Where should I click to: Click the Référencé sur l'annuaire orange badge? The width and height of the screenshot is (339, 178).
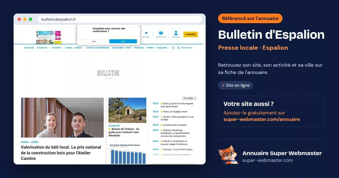(x=250, y=18)
